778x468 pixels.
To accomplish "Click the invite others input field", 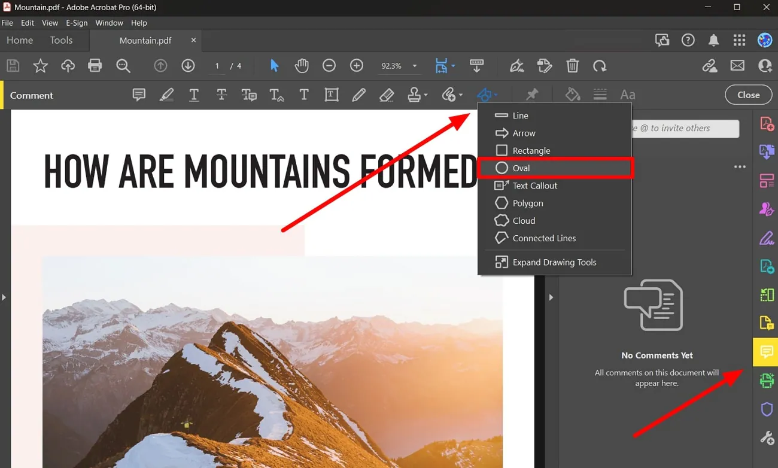I will (x=686, y=128).
